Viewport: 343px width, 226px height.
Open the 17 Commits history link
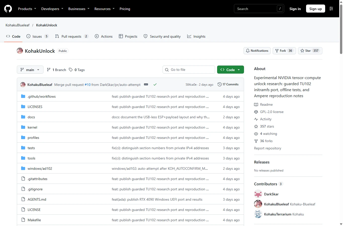tap(228, 84)
